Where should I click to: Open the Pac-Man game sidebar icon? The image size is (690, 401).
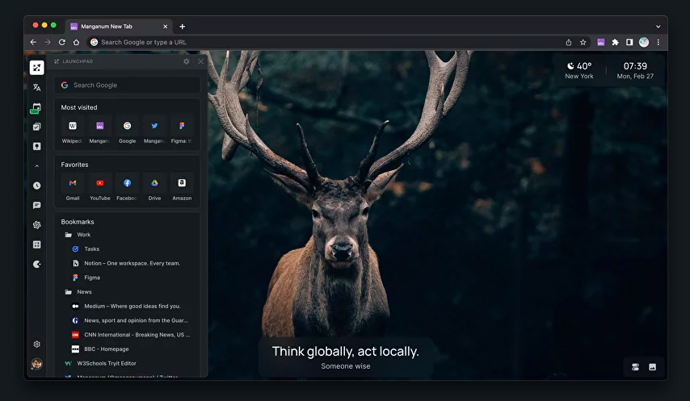[x=37, y=264]
